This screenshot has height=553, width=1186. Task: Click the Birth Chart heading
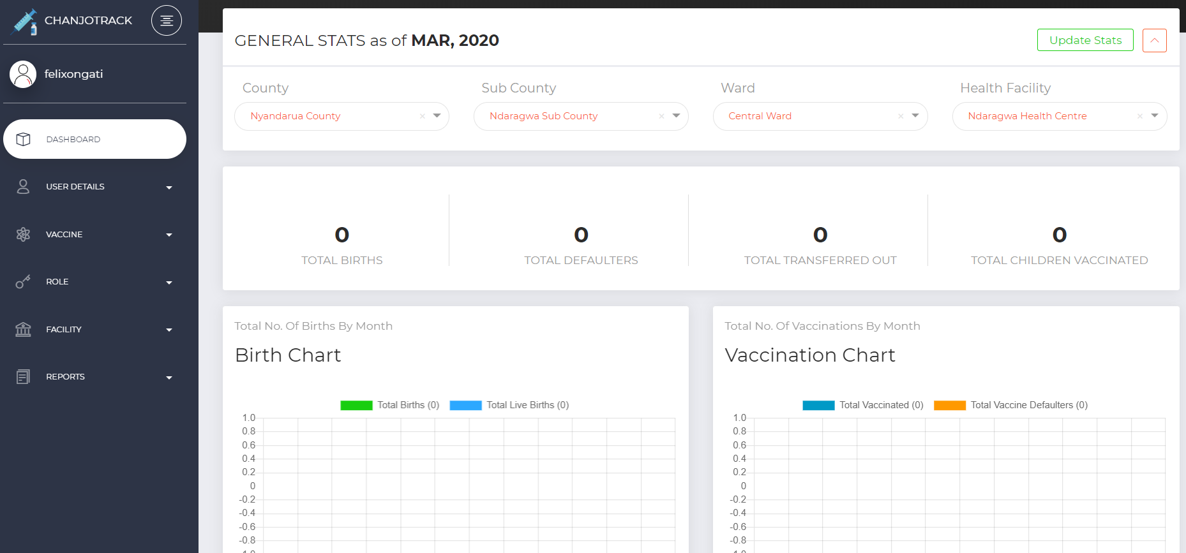tap(288, 355)
